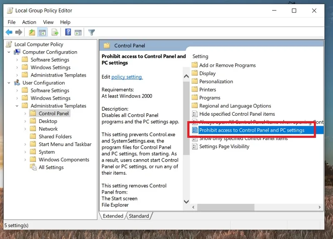The image size is (333, 239).
Task: Switch to the Standard tab
Action: coord(139,216)
